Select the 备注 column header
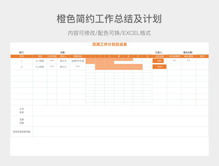The image size is (219, 166). [x=202, y=56]
